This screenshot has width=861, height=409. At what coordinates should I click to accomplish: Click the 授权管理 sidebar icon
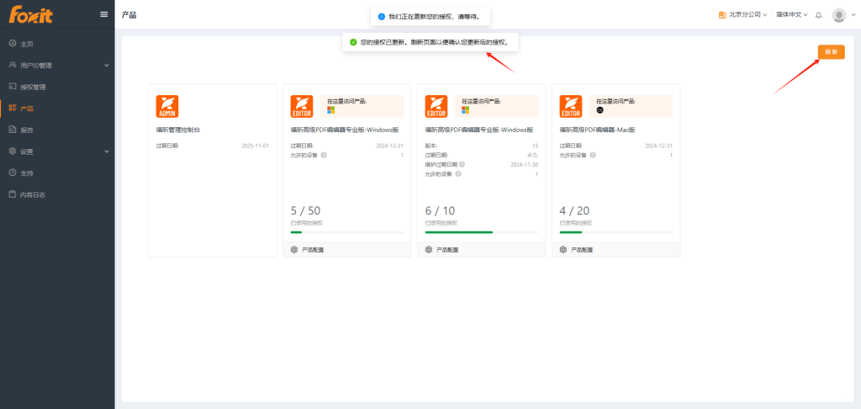pyautogui.click(x=13, y=87)
